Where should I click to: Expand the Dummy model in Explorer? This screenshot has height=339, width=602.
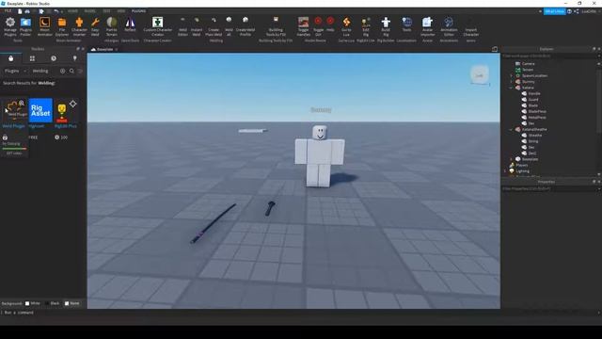coord(511,82)
